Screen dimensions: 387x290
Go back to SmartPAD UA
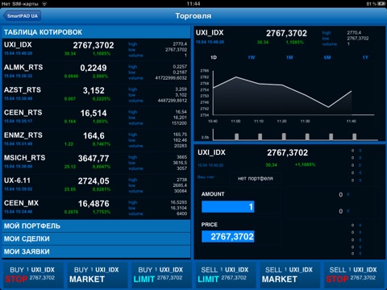22,16
